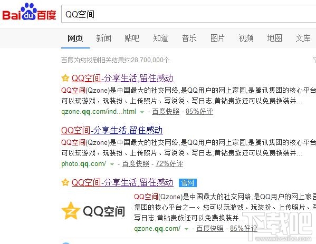Open 百度快照 for qzone.qq.com/ind...html result

pyautogui.click(x=166, y=111)
